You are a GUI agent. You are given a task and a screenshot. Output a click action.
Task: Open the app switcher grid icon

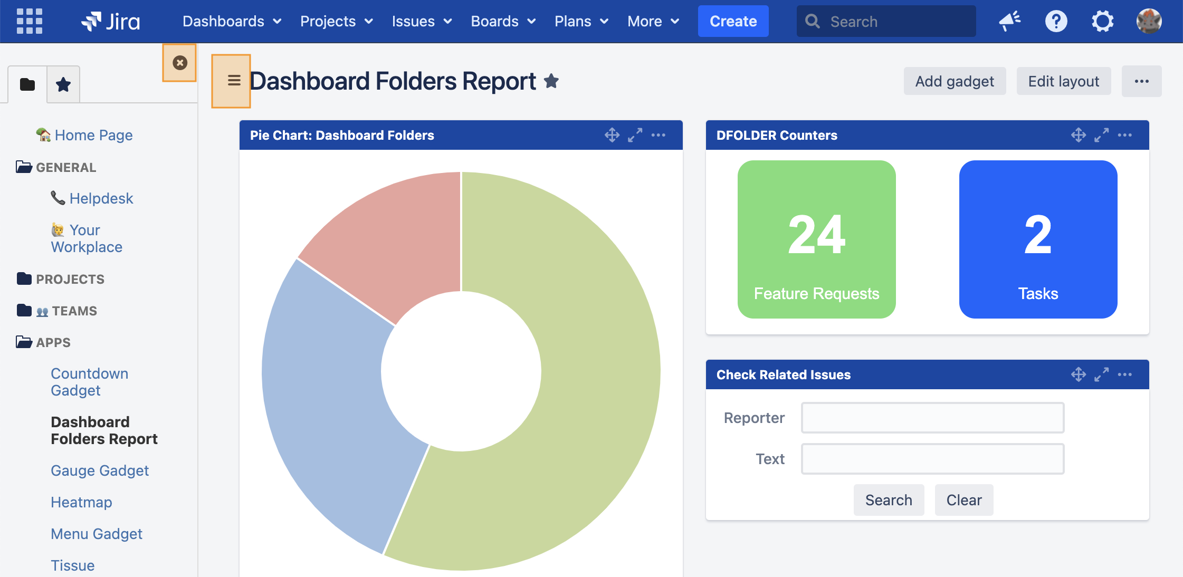pyautogui.click(x=30, y=21)
